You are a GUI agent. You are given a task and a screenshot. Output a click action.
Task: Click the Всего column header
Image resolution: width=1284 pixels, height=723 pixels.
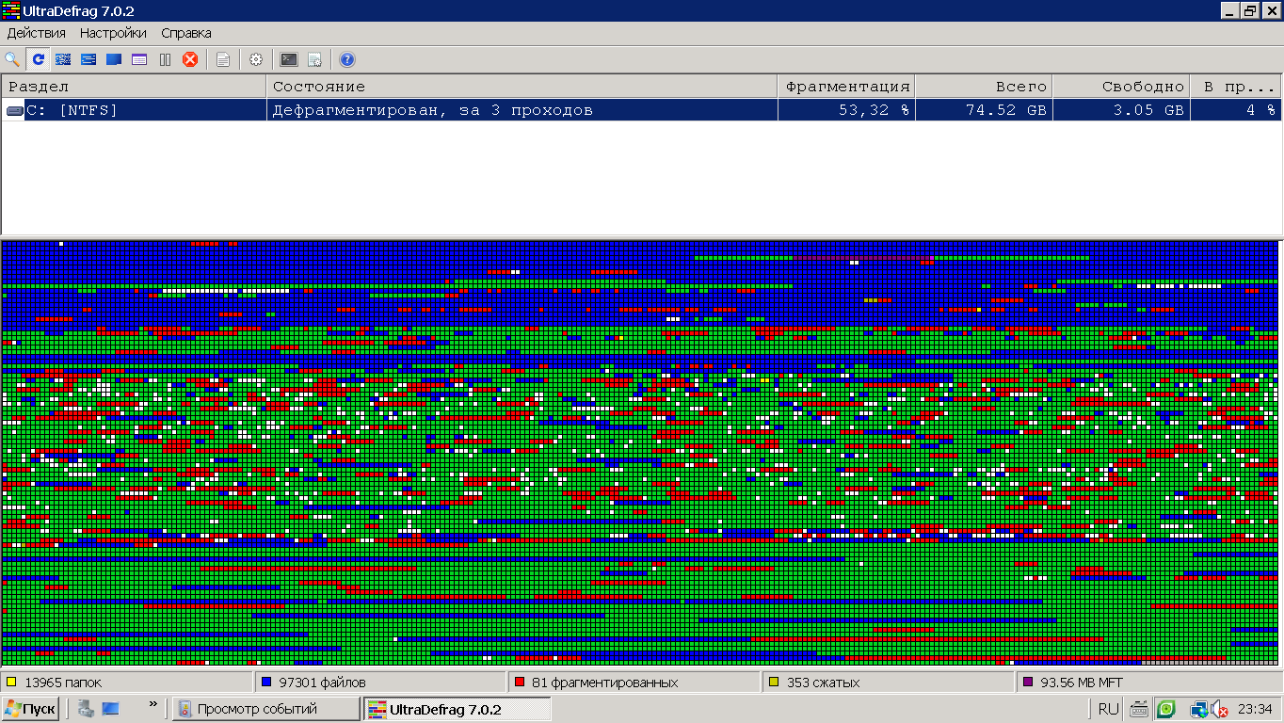click(x=984, y=87)
